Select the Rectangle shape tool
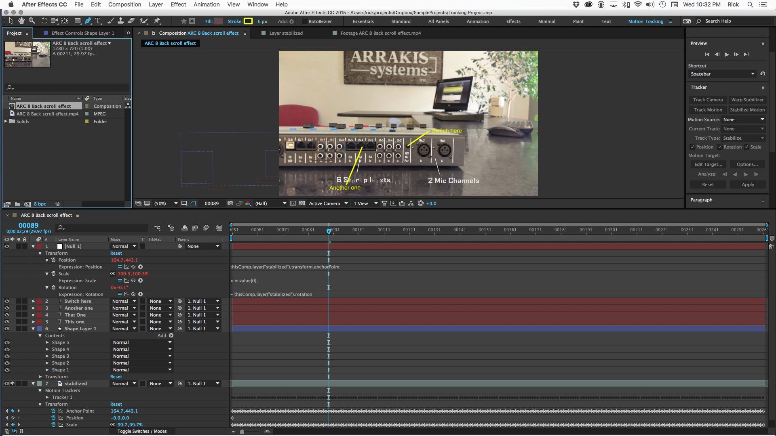The image size is (776, 436). click(78, 21)
